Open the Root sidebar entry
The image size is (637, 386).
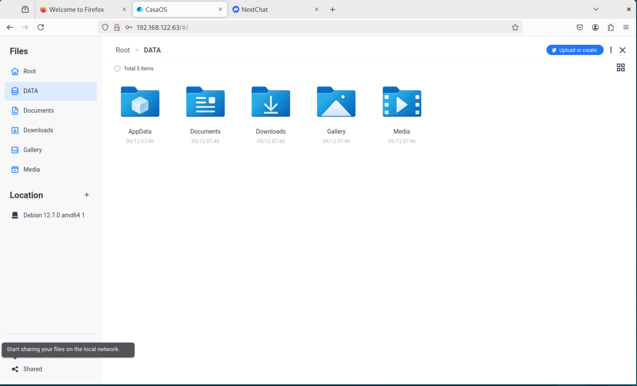(x=29, y=71)
